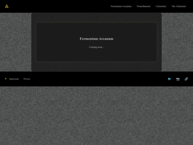Click the yellow triangle logo in header
The width and height of the screenshot is (193, 145).
pos(7,6)
